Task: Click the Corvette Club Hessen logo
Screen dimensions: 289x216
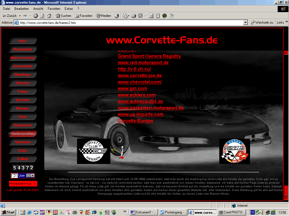Action: [x=94, y=151]
